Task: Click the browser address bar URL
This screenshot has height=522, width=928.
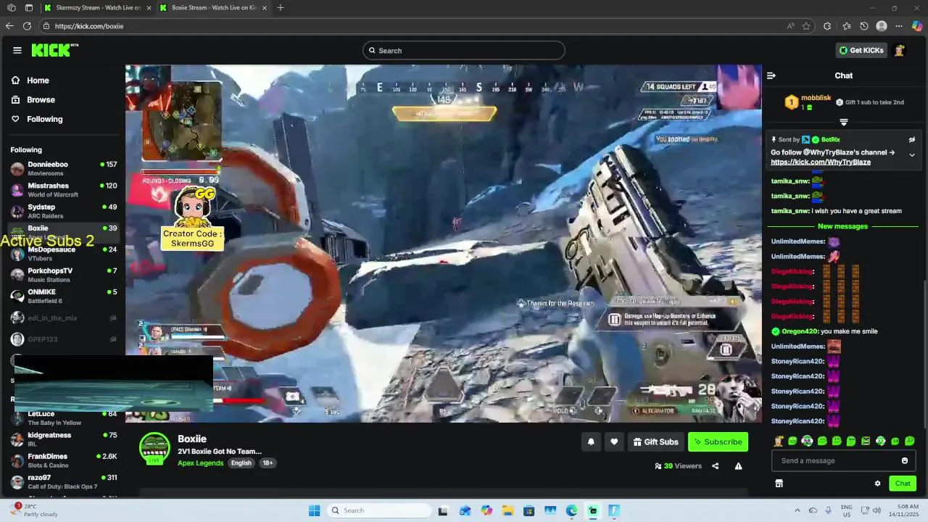Action: point(89,26)
